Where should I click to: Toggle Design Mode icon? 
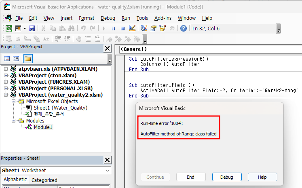pyautogui.click(x=132, y=29)
